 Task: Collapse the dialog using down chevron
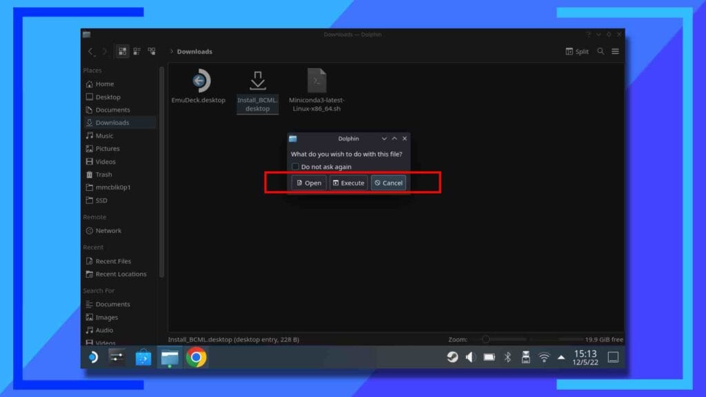pos(384,139)
